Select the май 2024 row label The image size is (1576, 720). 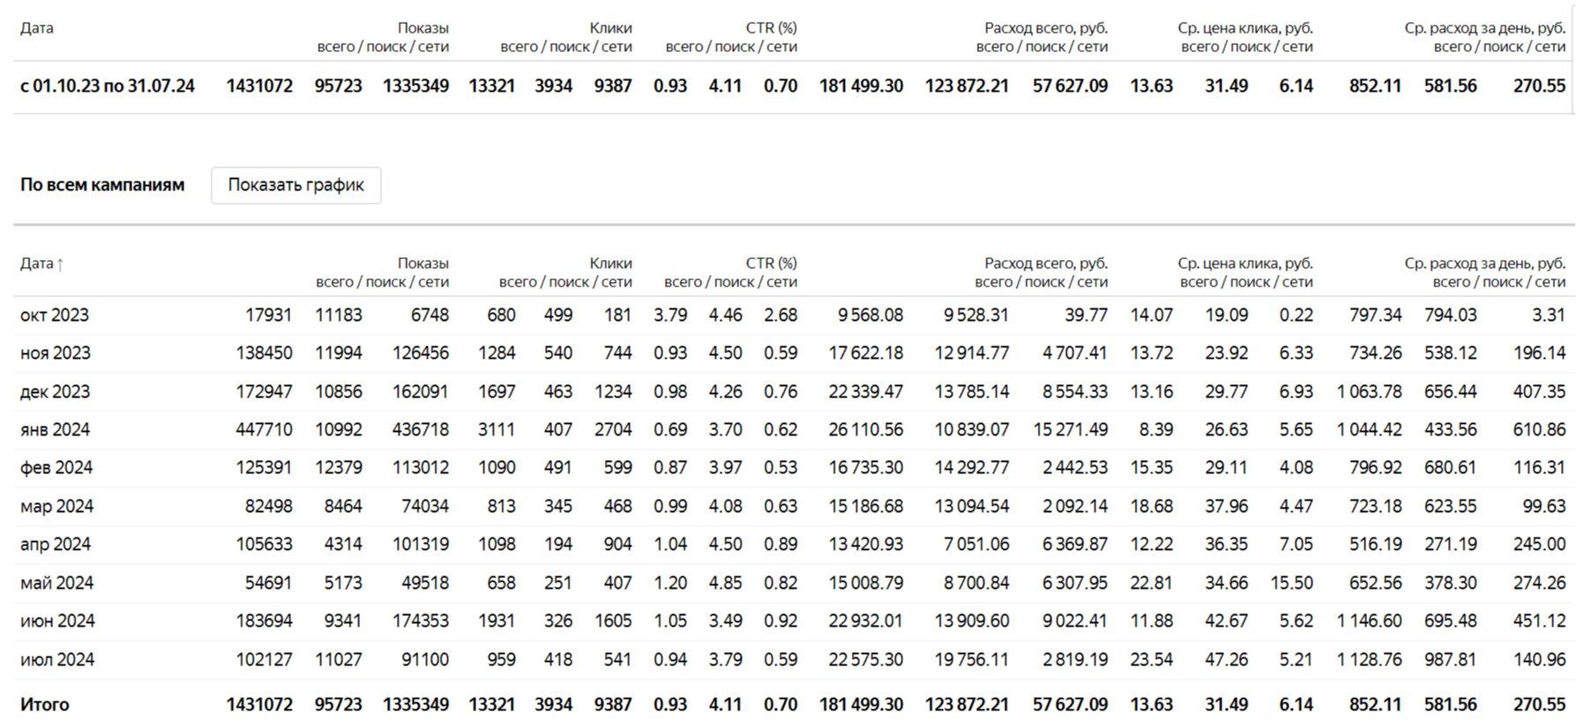click(56, 583)
